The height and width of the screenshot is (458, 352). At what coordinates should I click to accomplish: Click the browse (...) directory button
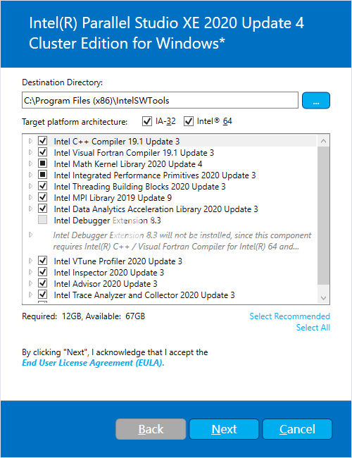[x=316, y=101]
